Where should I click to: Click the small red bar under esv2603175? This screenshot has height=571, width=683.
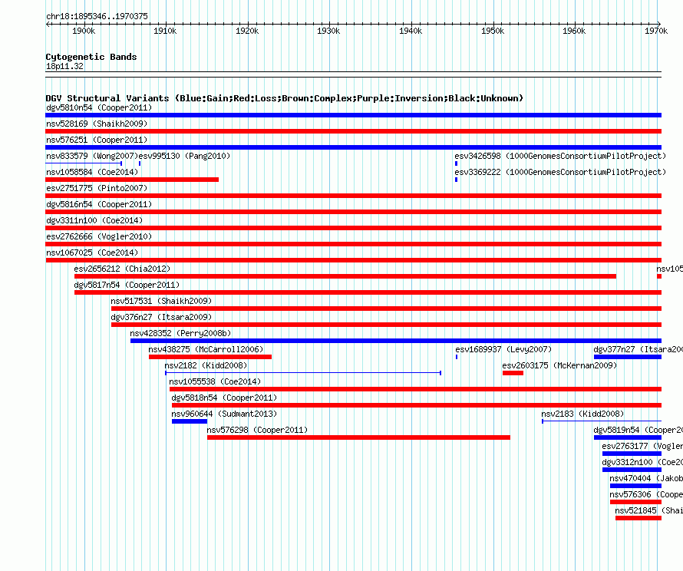[x=513, y=373]
